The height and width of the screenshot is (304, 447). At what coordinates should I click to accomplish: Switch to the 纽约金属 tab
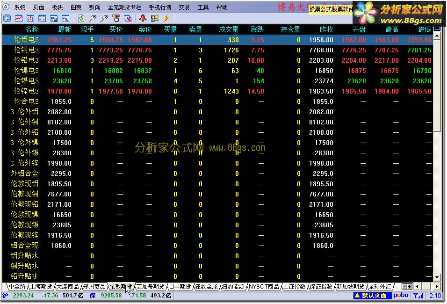coord(206,286)
